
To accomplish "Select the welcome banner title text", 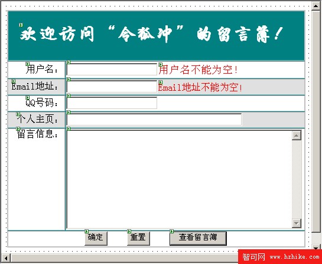I will click(151, 34).
